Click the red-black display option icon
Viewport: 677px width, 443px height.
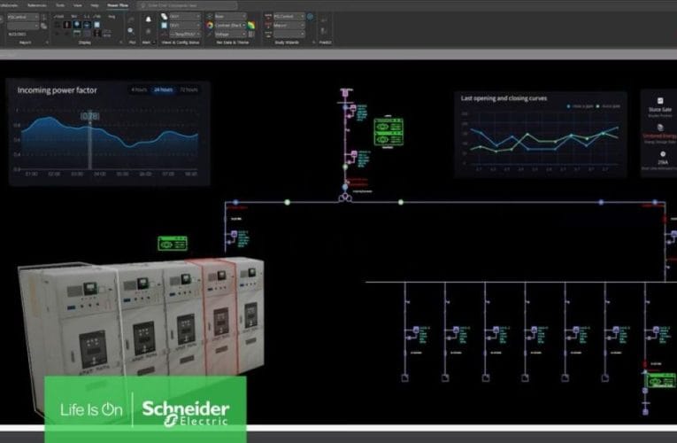[67, 25]
